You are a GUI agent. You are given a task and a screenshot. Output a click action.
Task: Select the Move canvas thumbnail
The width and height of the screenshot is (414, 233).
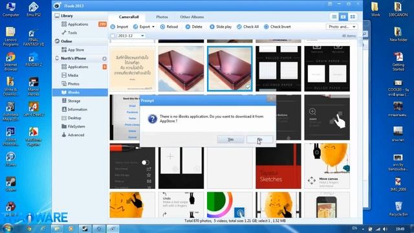[327, 166]
